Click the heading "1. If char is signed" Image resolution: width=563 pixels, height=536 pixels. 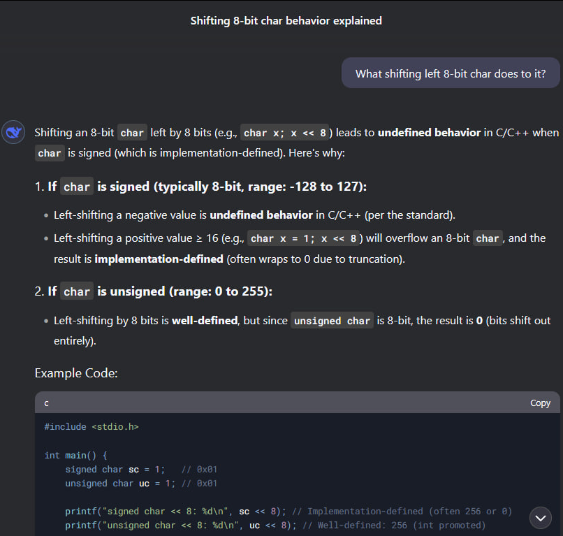pos(200,187)
